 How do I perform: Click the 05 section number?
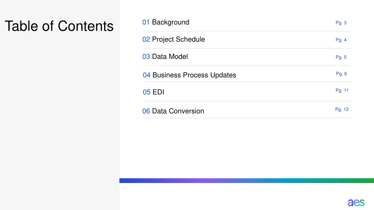tap(146, 92)
